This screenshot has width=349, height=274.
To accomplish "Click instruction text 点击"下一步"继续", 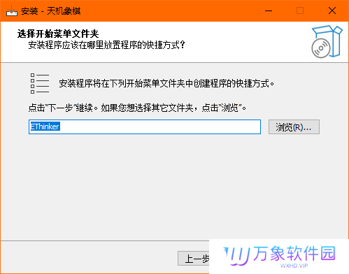I will pos(63,108).
